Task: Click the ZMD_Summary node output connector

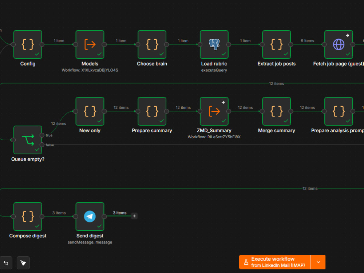Action: [229, 111]
